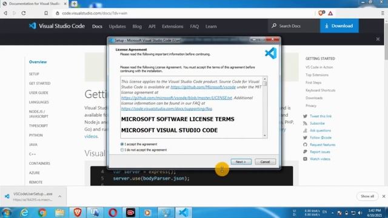Click the Visual Studio Code taskbar icon
388x218 pixels.
[184, 213]
